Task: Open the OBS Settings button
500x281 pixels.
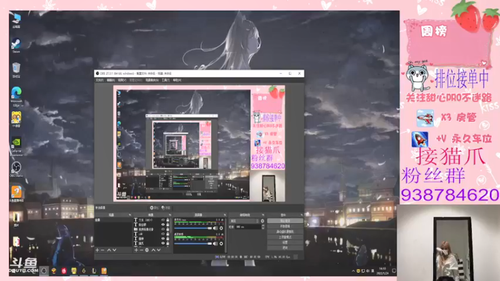Action: pos(285,242)
